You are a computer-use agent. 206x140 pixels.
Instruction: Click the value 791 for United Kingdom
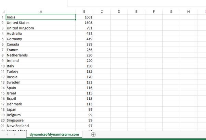84,28
